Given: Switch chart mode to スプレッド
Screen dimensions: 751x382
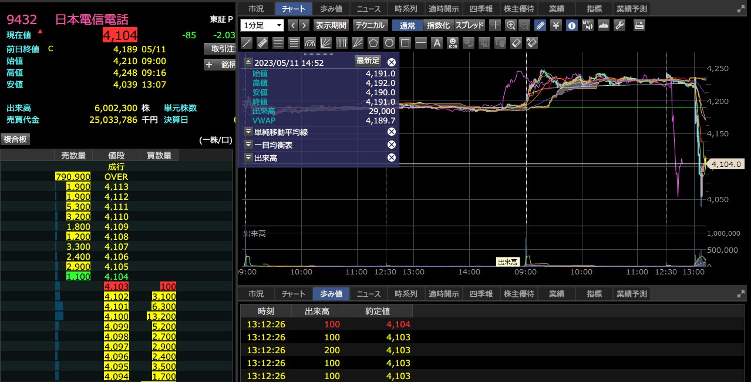Looking at the screenshot, I should coord(470,25).
